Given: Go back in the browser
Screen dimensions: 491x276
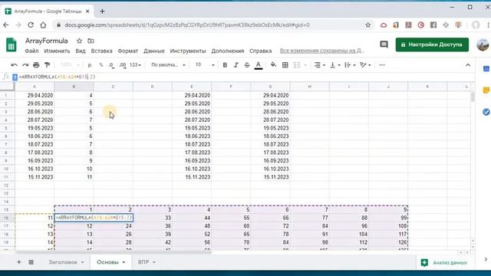Looking at the screenshot, I should tap(6, 25).
